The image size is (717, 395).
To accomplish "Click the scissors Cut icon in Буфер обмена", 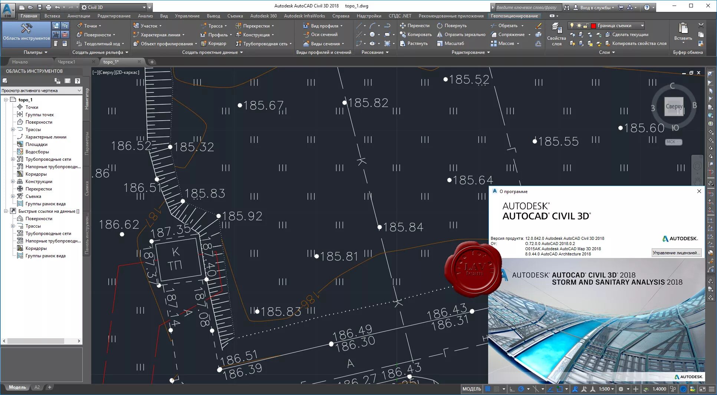I will click(x=701, y=26).
